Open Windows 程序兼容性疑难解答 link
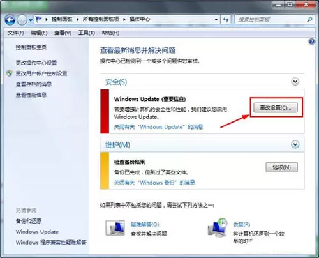This screenshot has width=319, height=258. click(51, 242)
